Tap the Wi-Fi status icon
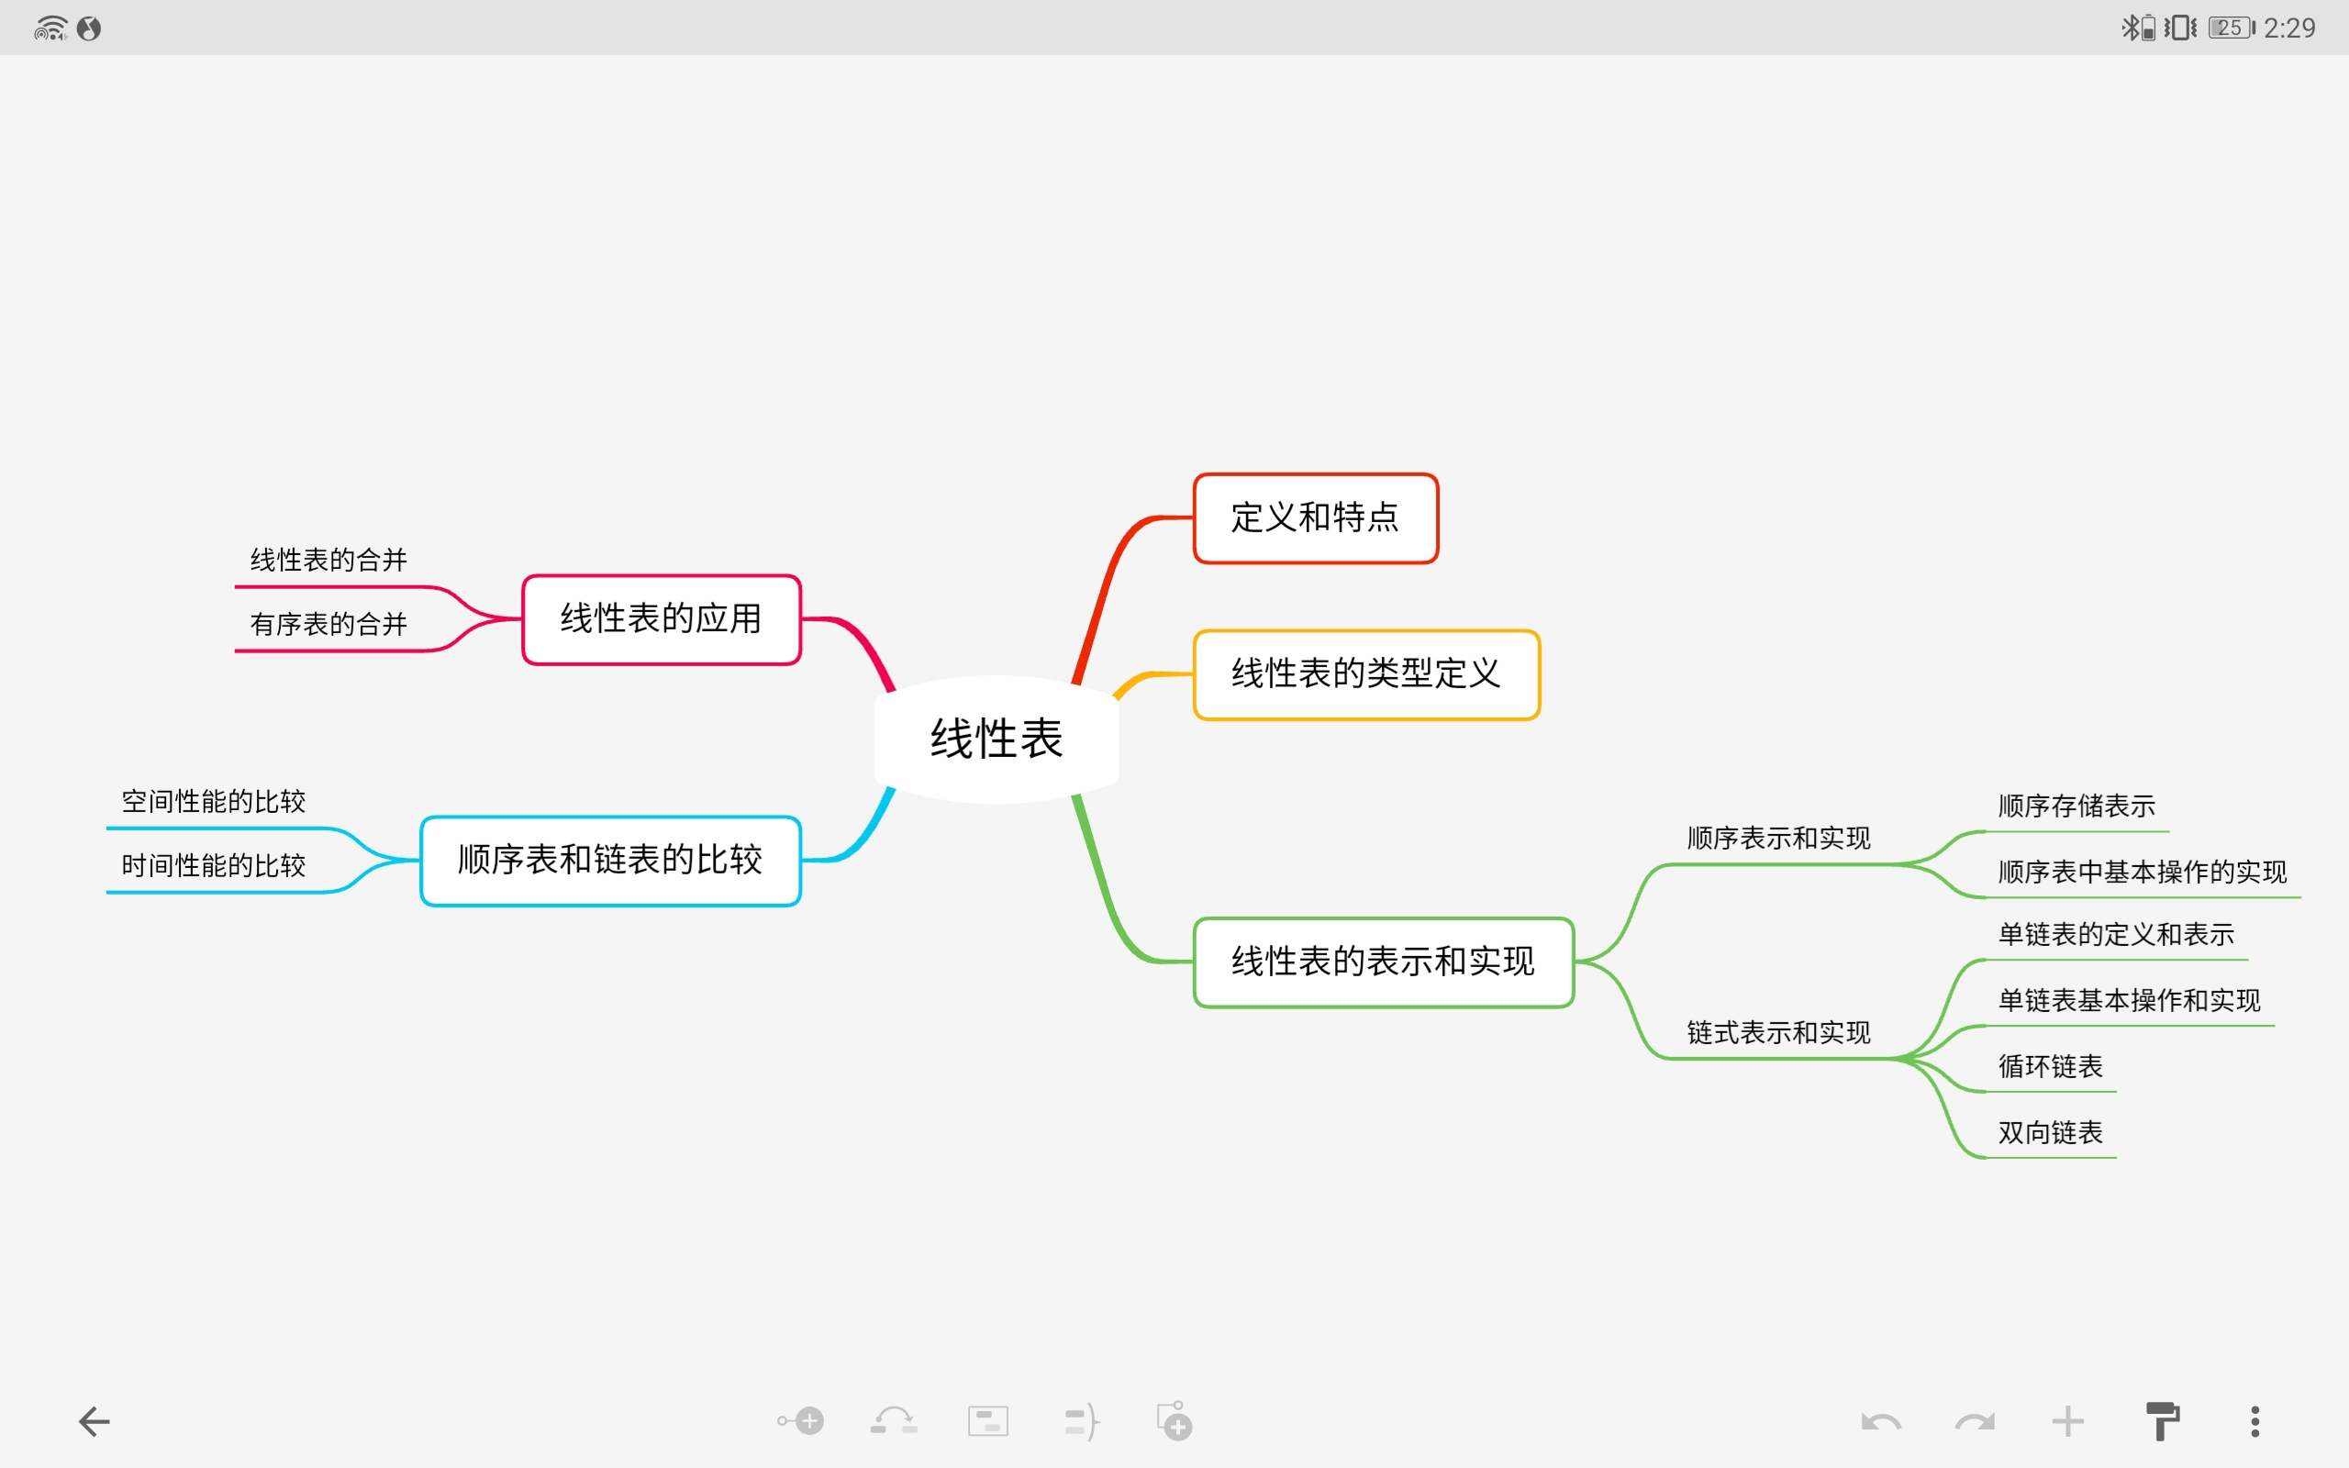The height and width of the screenshot is (1468, 2349). pyautogui.click(x=50, y=28)
